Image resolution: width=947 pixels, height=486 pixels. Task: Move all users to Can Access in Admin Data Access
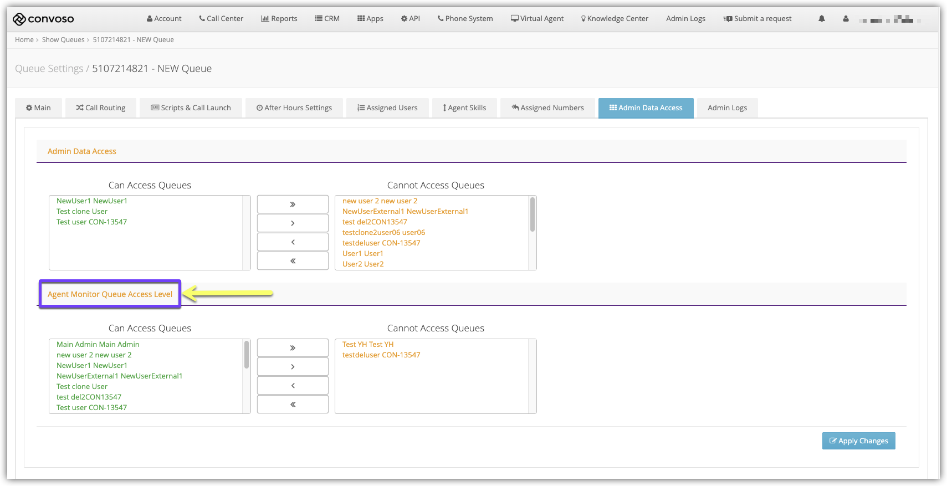293,261
